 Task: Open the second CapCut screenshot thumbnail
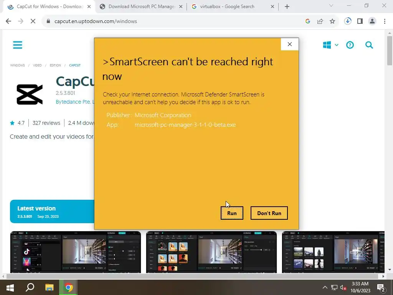click(211, 252)
